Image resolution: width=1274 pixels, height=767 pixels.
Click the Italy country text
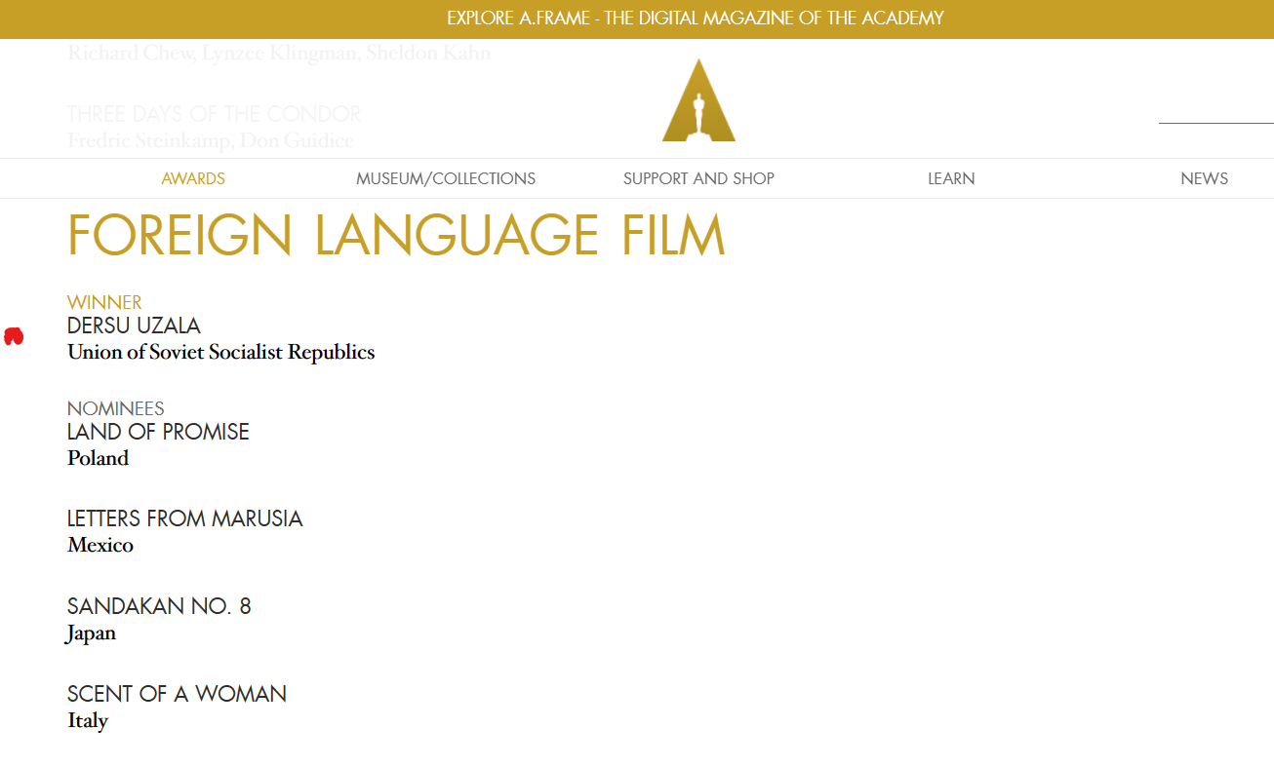(88, 721)
